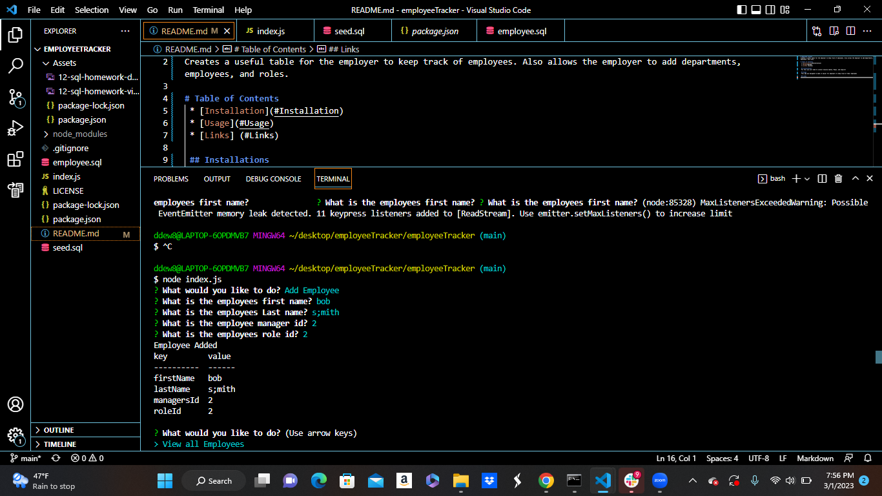The image size is (882, 496).
Task: Open the Search view in activity bar
Action: pos(15,65)
